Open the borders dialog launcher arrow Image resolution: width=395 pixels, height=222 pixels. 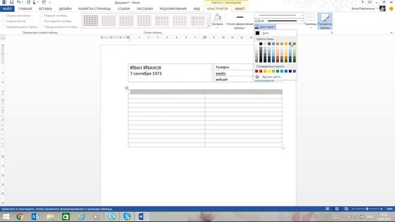pyautogui.click(x=331, y=33)
